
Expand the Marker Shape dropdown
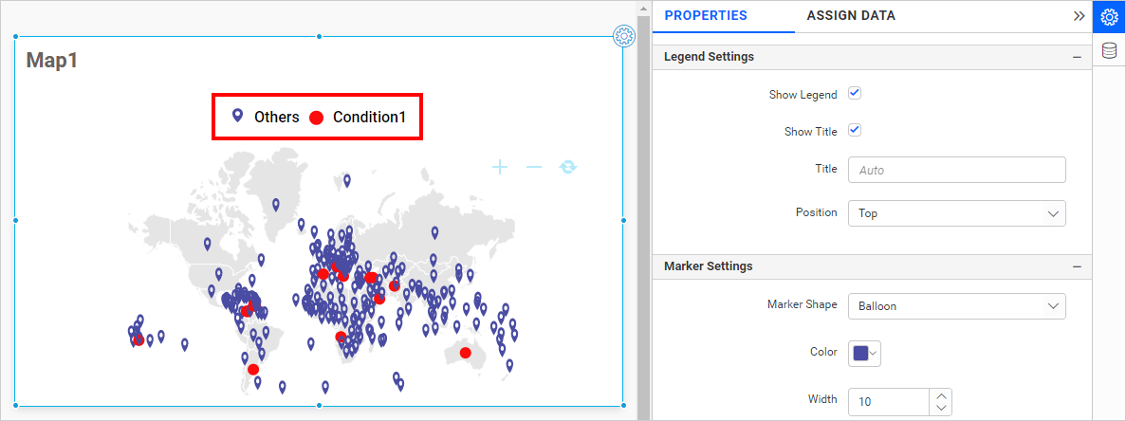tap(956, 306)
